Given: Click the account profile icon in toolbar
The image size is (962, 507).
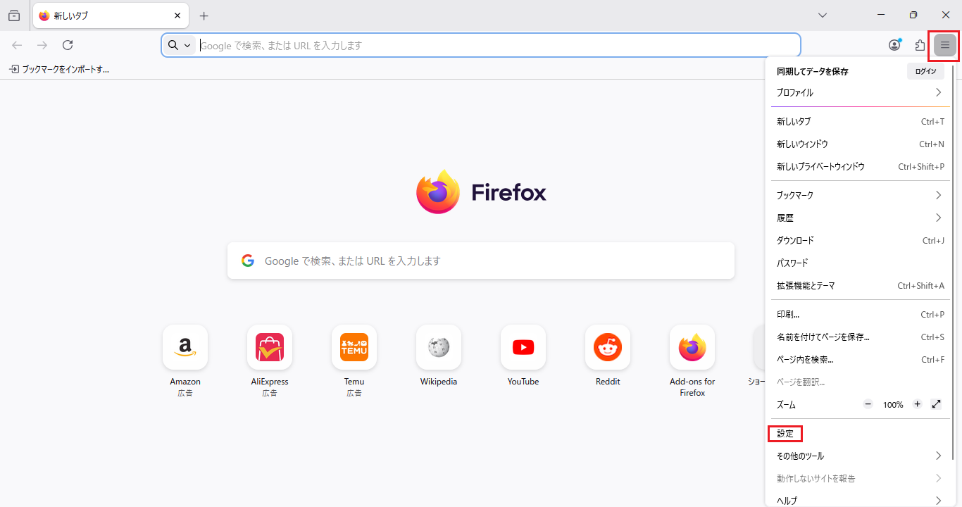Looking at the screenshot, I should (894, 45).
